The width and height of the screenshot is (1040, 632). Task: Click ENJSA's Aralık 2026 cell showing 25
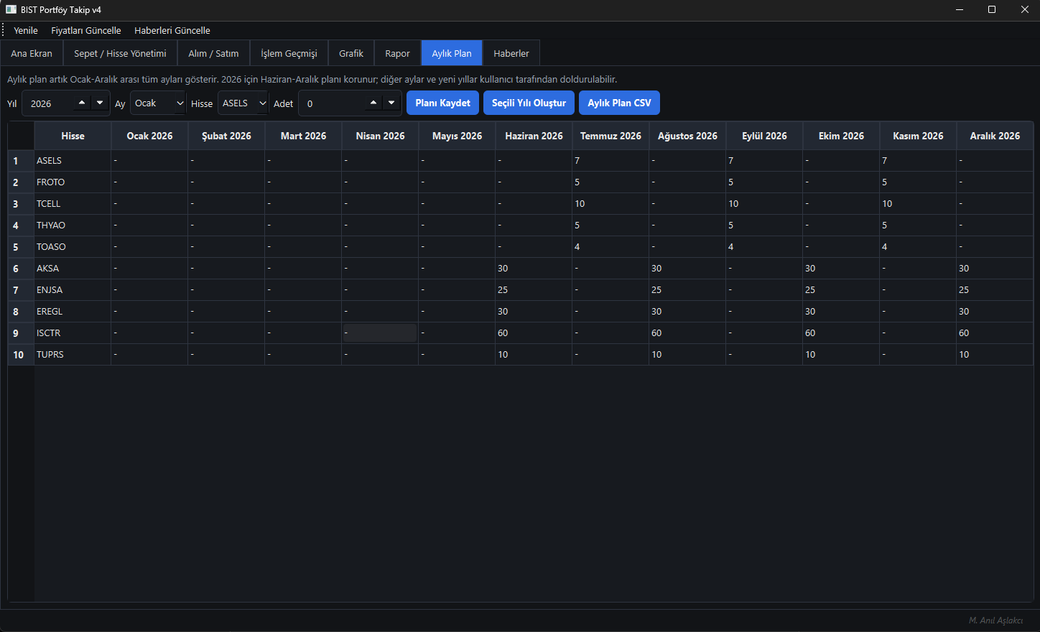(995, 290)
